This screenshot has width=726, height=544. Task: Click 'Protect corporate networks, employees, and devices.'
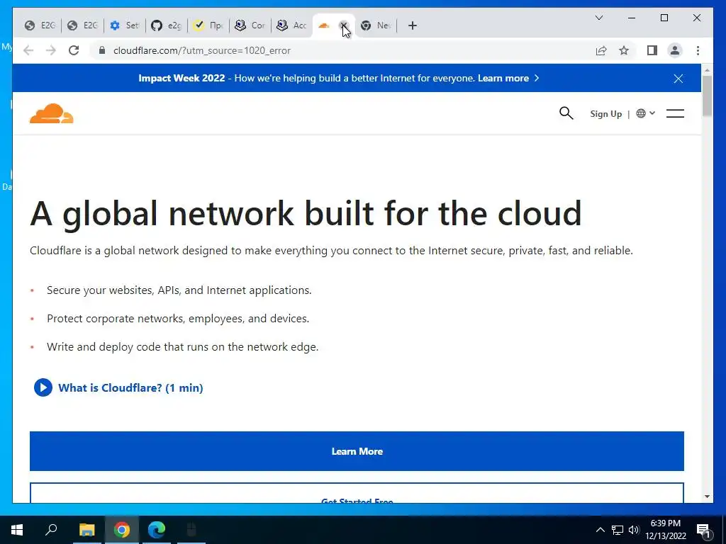pyautogui.click(x=178, y=319)
